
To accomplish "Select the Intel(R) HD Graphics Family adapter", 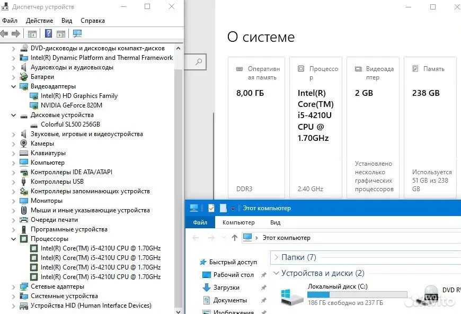I will click(79, 96).
